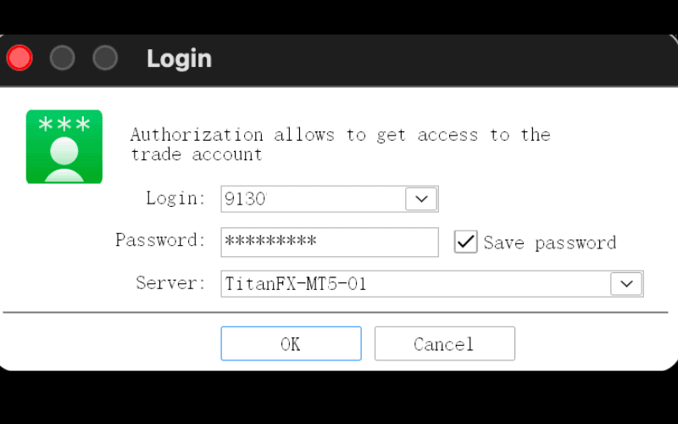Click the "Server:" field label
The width and height of the screenshot is (678, 424).
tap(171, 283)
